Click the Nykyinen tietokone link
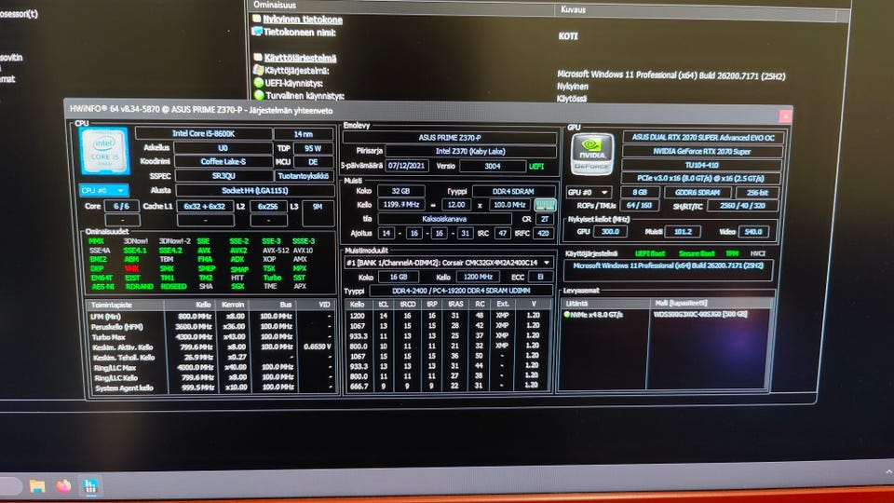 (302, 20)
